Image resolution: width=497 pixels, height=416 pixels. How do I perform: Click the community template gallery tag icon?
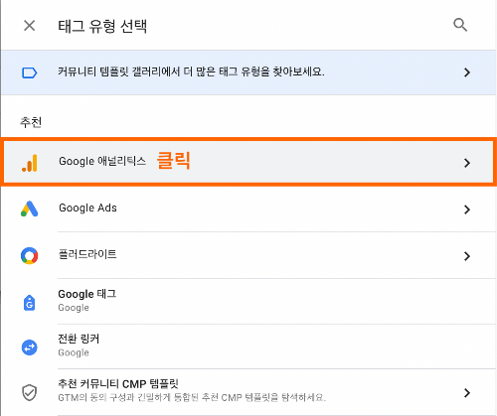pyautogui.click(x=29, y=72)
